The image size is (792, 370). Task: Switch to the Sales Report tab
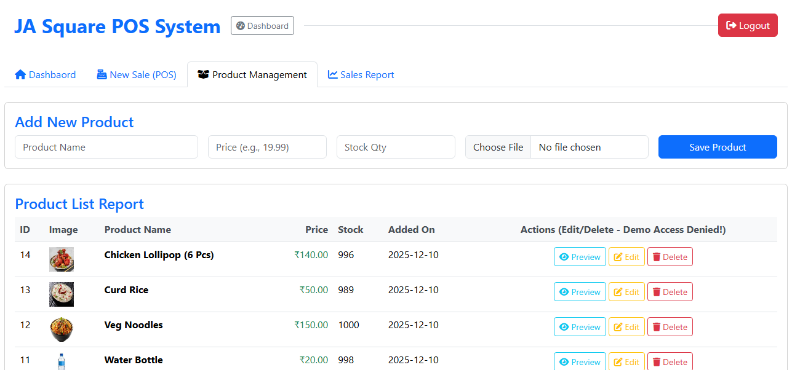pyautogui.click(x=361, y=74)
